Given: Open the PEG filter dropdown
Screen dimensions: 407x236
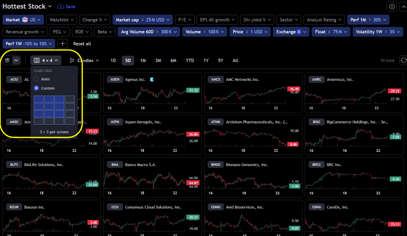Looking at the screenshot, I should coord(59,32).
